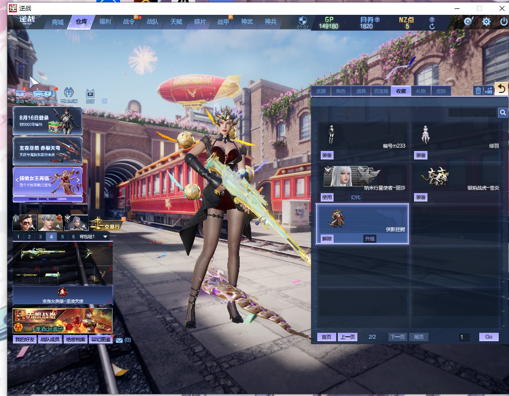Click the page number input field
The image size is (509, 396).
point(464,337)
